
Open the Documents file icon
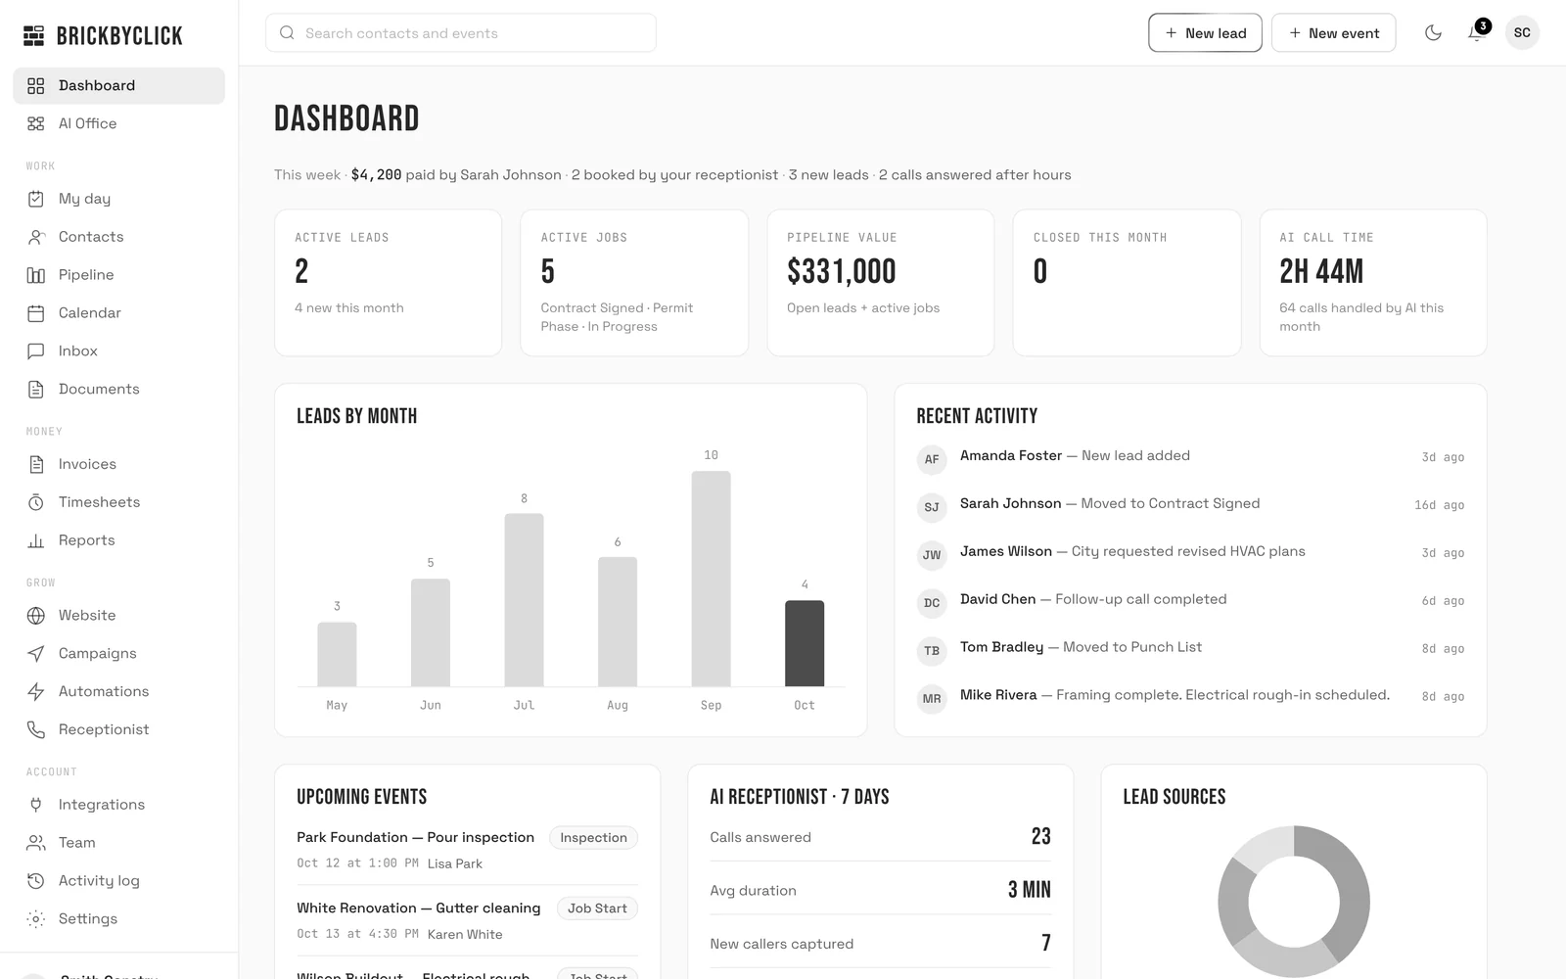36,389
